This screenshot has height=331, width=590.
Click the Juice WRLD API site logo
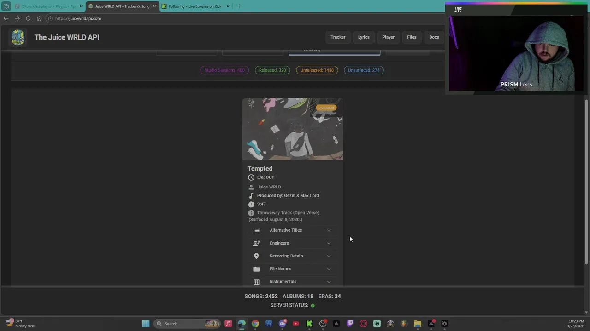[x=18, y=37]
